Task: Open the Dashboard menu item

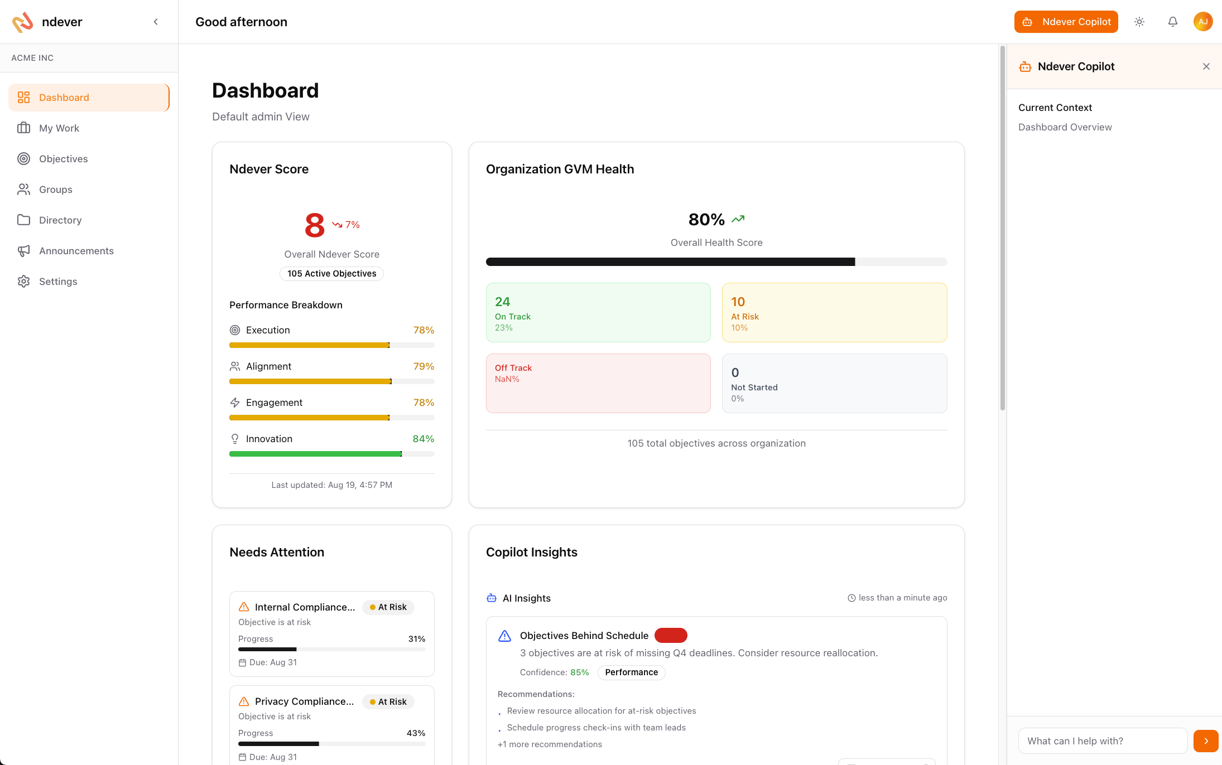Action: coord(89,98)
